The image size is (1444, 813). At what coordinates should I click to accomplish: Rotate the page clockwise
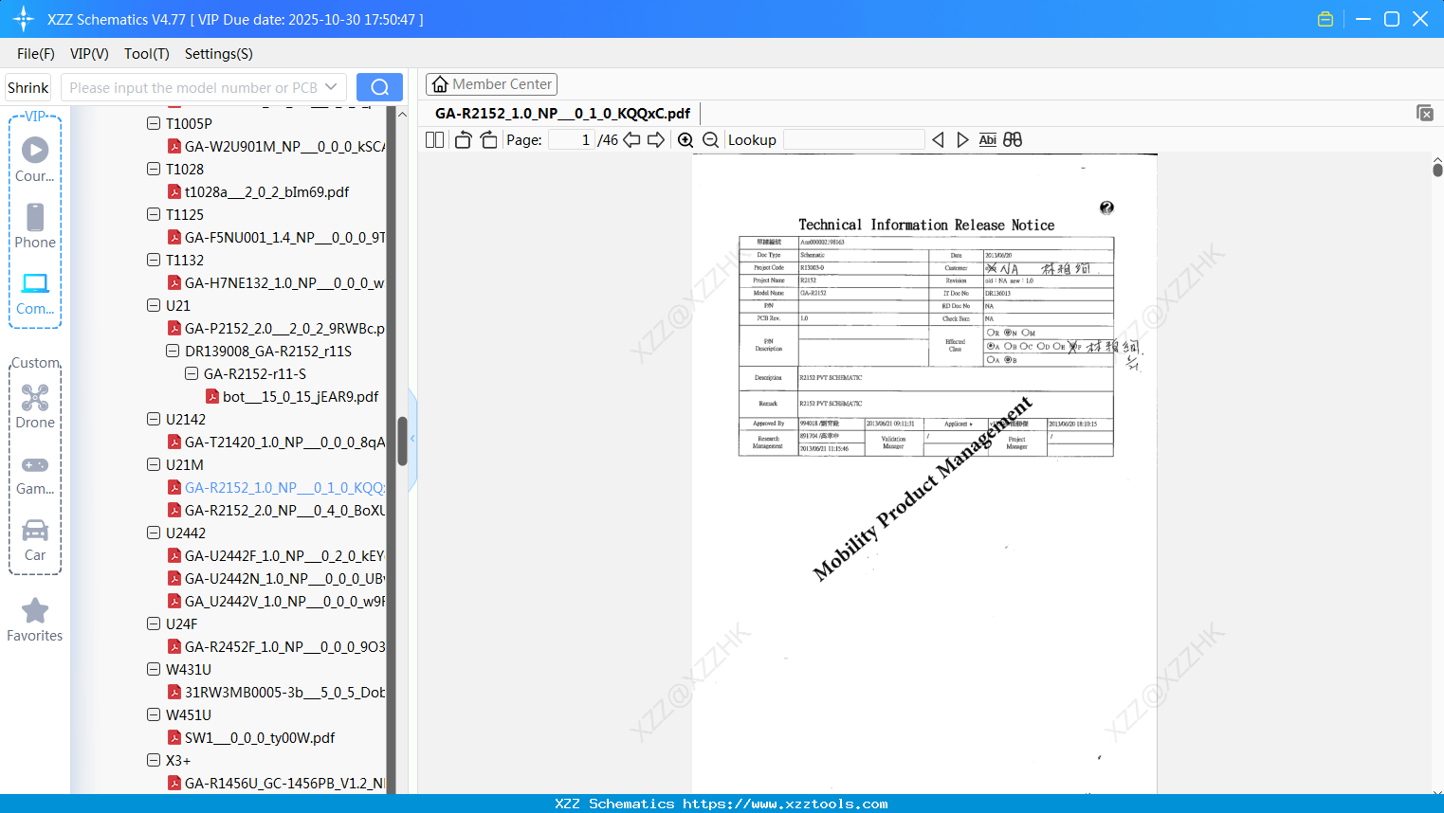coord(488,140)
